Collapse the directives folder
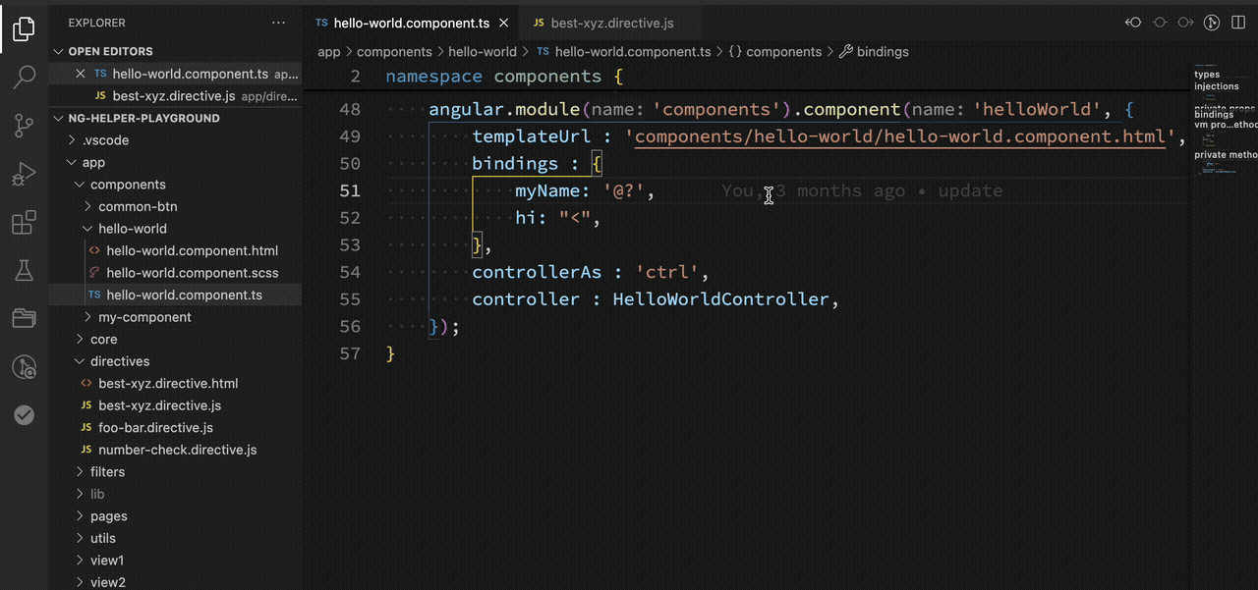Image resolution: width=1258 pixels, height=590 pixels. point(119,361)
